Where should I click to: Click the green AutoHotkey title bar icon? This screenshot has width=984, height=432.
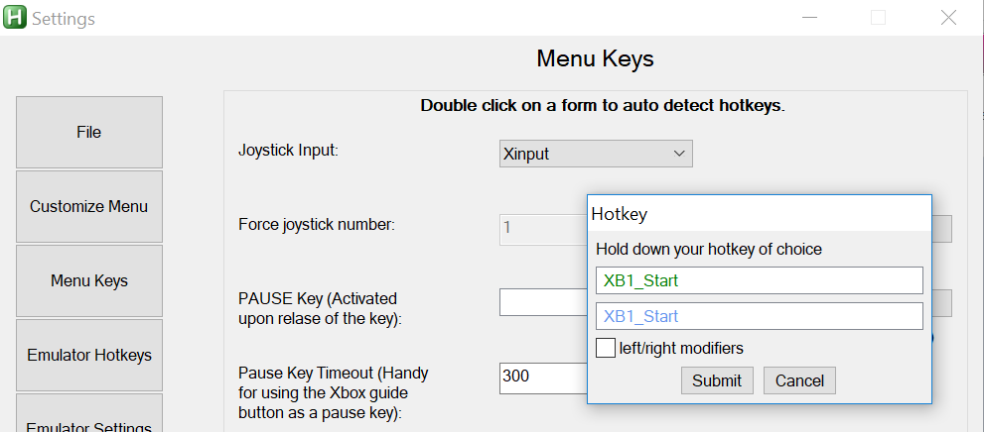tap(15, 17)
